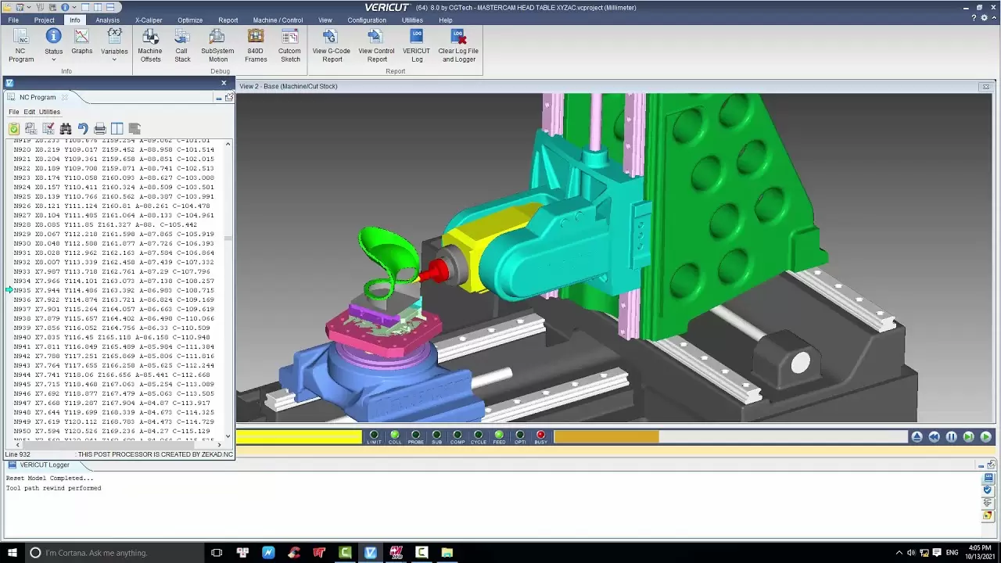
Task: Pause the simulation playback
Action: coord(951,437)
